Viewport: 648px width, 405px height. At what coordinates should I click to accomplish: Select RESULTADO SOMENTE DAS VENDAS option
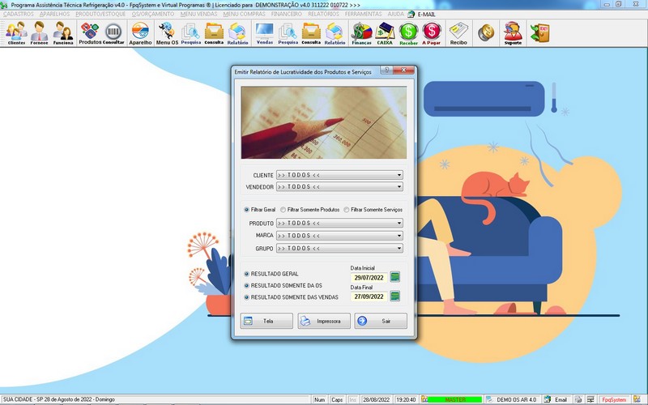click(x=247, y=296)
